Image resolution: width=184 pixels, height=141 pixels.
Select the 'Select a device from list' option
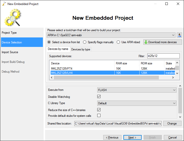(49, 42)
